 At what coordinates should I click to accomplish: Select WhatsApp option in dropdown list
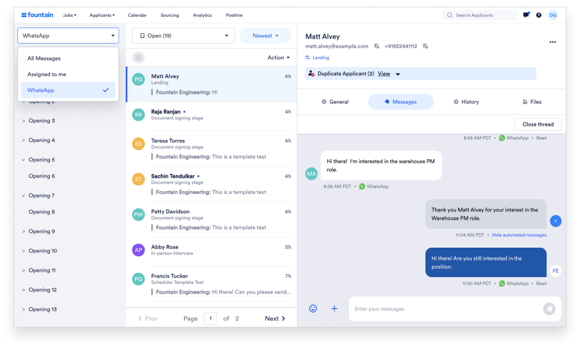click(x=68, y=90)
